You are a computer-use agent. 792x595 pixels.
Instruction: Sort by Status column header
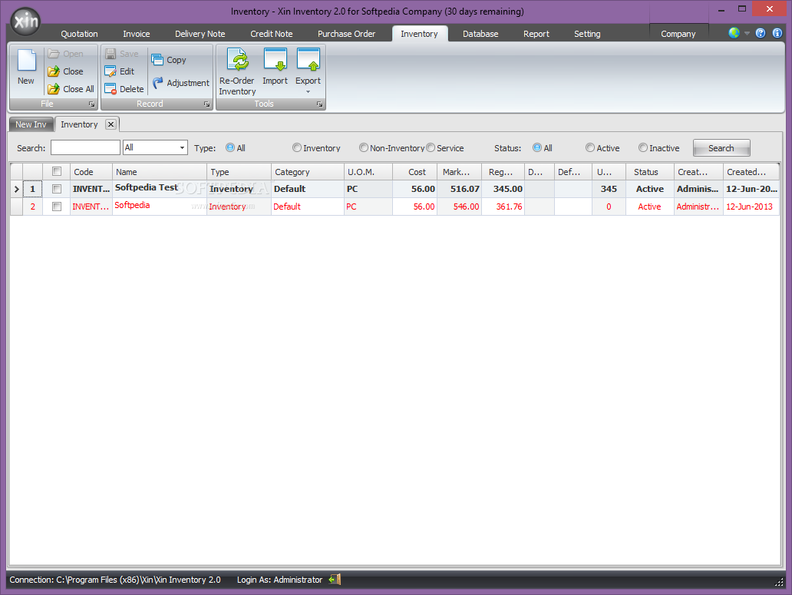(650, 172)
